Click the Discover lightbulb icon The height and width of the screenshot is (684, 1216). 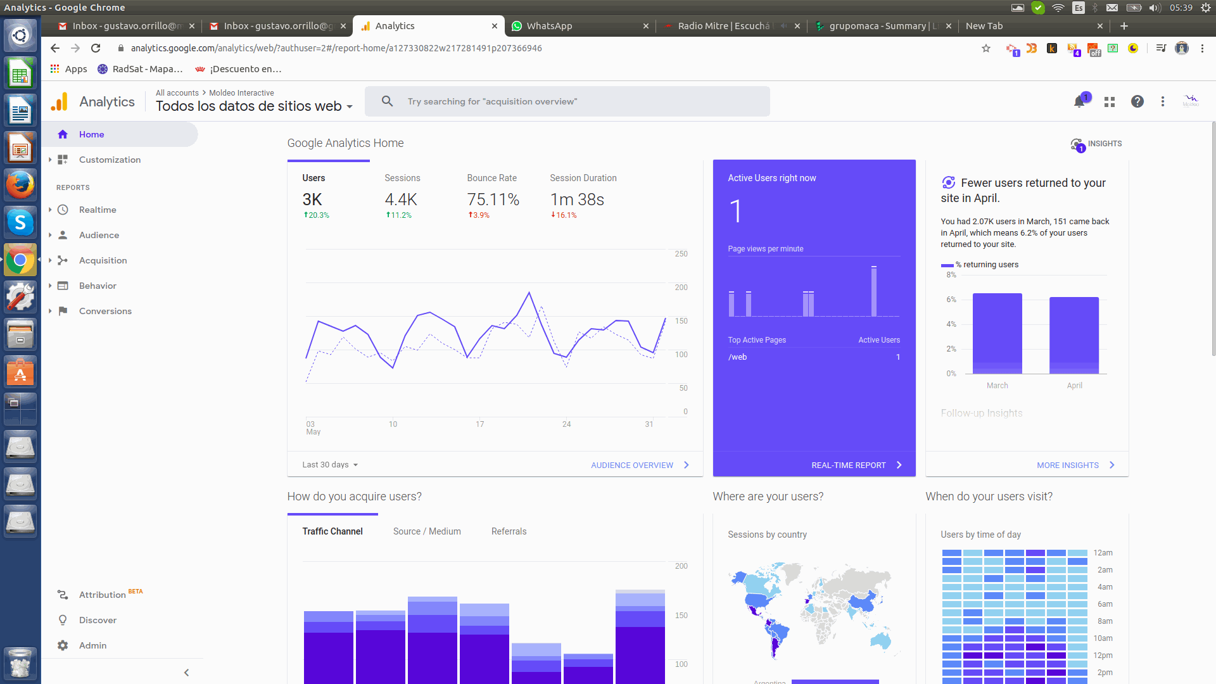pos(63,620)
